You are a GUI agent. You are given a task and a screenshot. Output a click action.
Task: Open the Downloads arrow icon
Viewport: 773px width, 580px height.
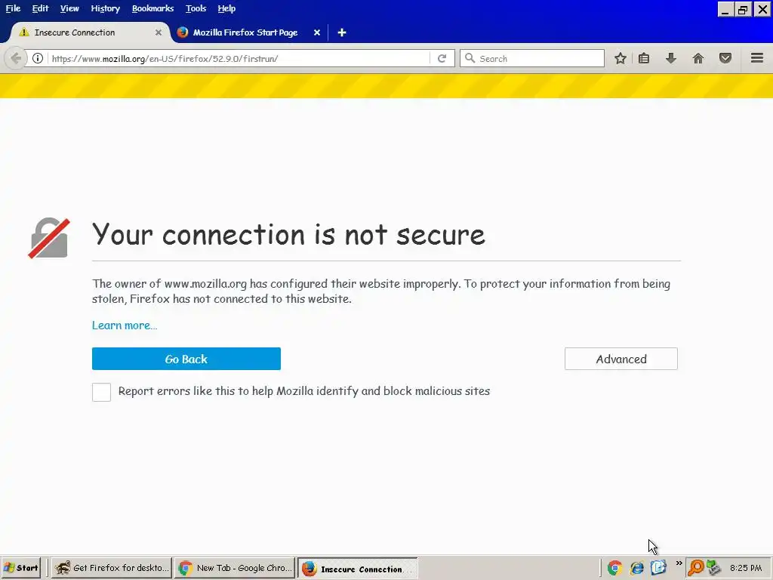click(x=670, y=58)
